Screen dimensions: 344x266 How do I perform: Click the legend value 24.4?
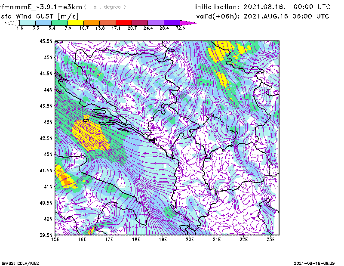point(148,28)
